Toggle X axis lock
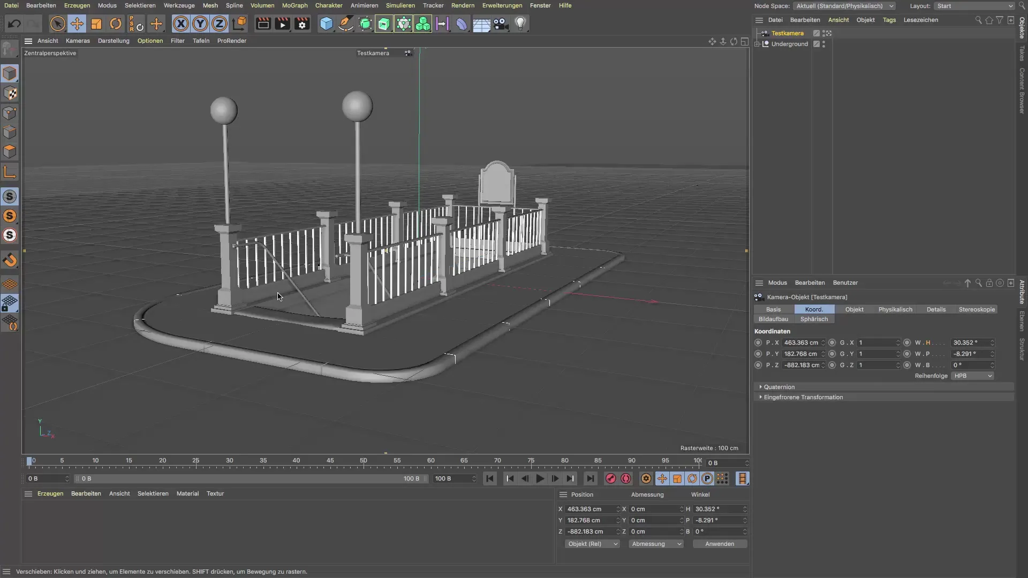This screenshot has height=578, width=1028. 181,24
